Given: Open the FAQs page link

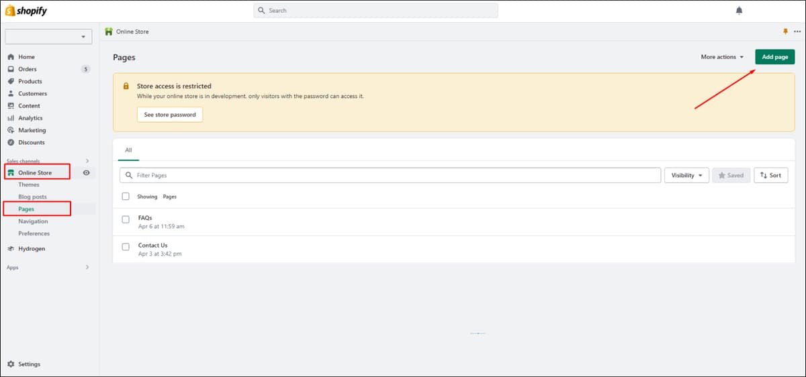Looking at the screenshot, I should coord(145,218).
